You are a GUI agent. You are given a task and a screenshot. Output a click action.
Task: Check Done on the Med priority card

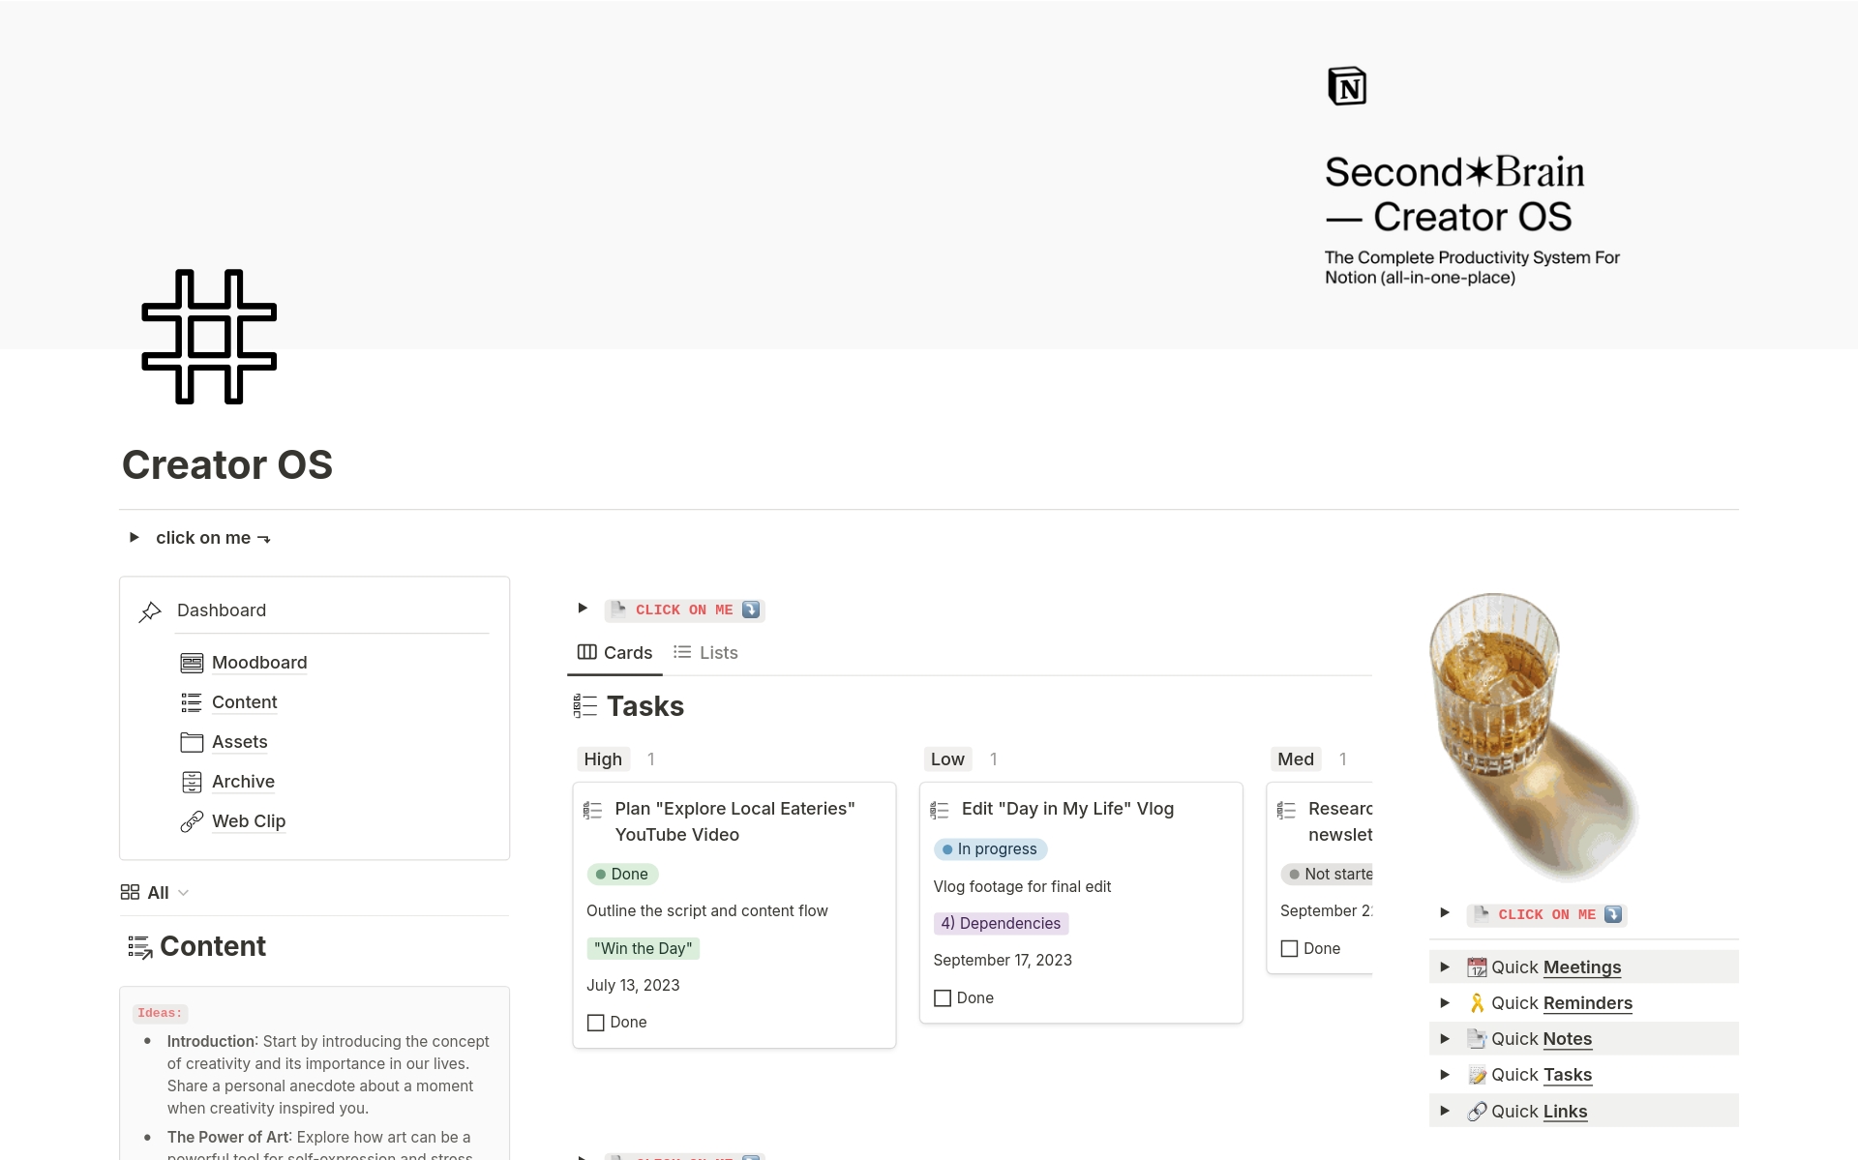tap(1290, 949)
